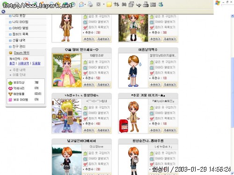The width and height of the screenshot is (234, 175).
Task: Open 이용 안내 in the sidebar
Action: pos(19,75)
